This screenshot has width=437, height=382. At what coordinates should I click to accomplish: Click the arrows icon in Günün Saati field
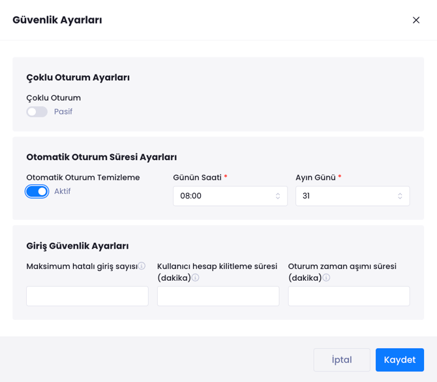[278, 196]
